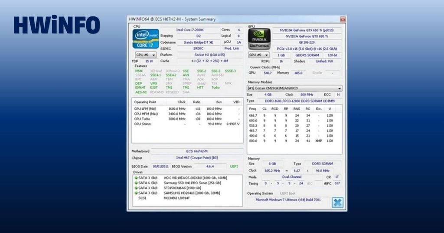Select the Intel Core i7-2600K name field
Screen dimensions: 444x233
(x=190, y=30)
